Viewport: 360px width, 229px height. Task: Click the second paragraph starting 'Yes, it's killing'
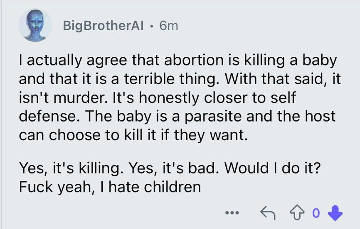pyautogui.click(x=170, y=177)
